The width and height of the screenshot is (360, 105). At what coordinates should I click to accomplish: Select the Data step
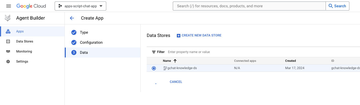[84, 52]
